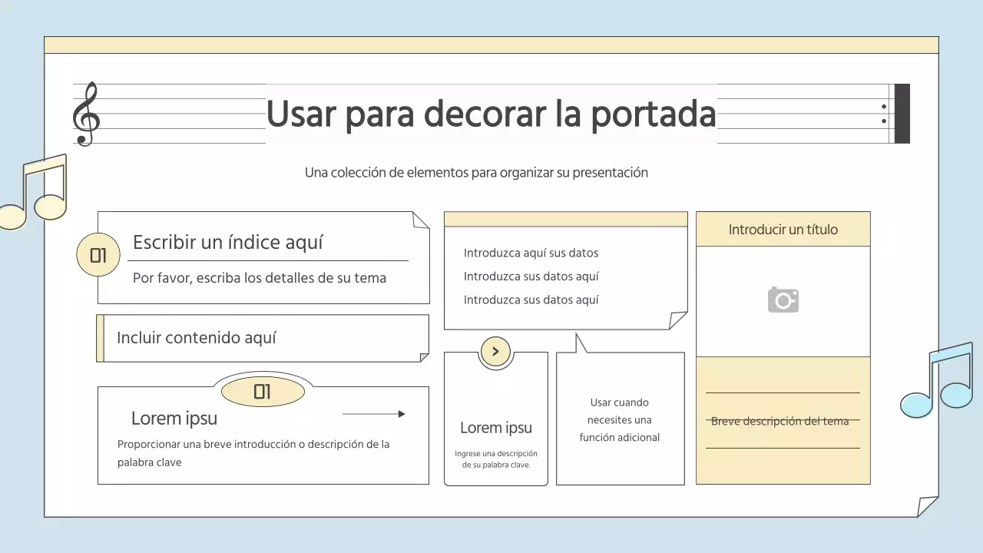Click the camera image placeholder icon
The image size is (983, 553).
(x=783, y=300)
